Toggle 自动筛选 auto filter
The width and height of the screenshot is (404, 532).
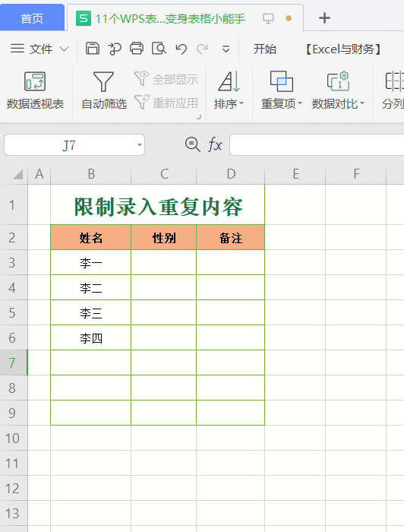[104, 90]
